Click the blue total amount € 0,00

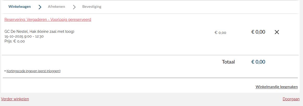click(258, 62)
